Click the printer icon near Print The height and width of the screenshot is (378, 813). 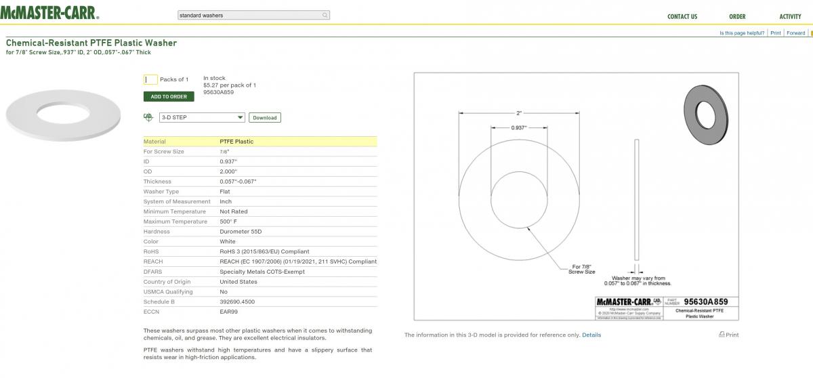(x=722, y=335)
